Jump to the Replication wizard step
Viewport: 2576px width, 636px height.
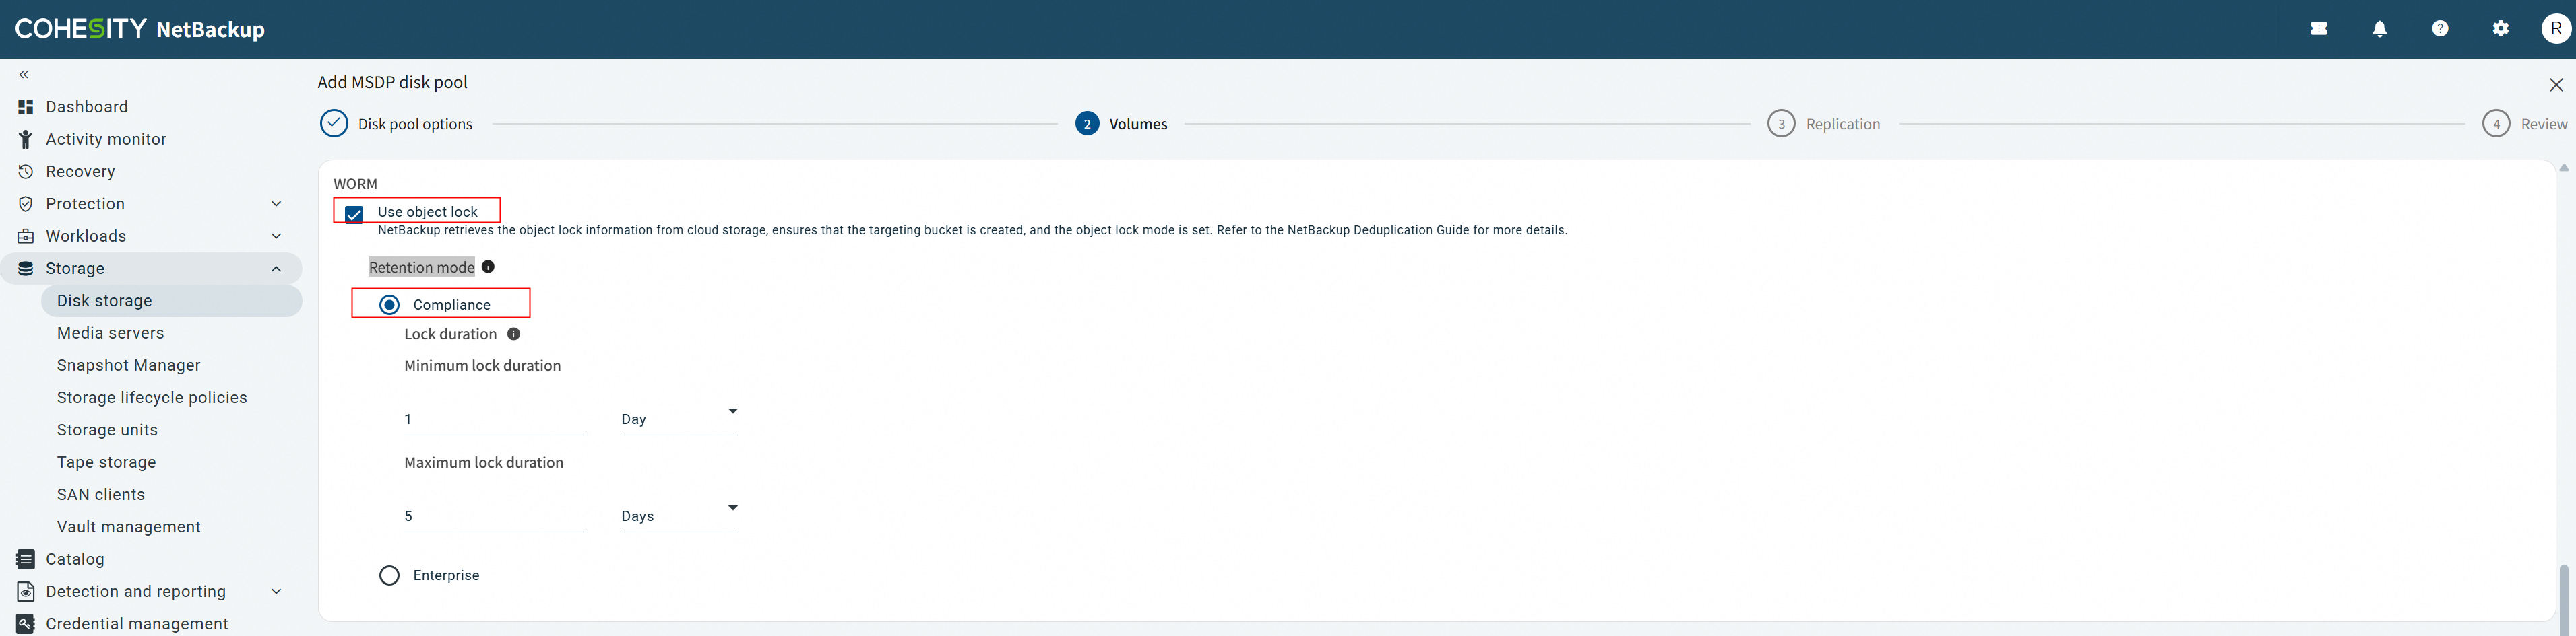(1824, 124)
